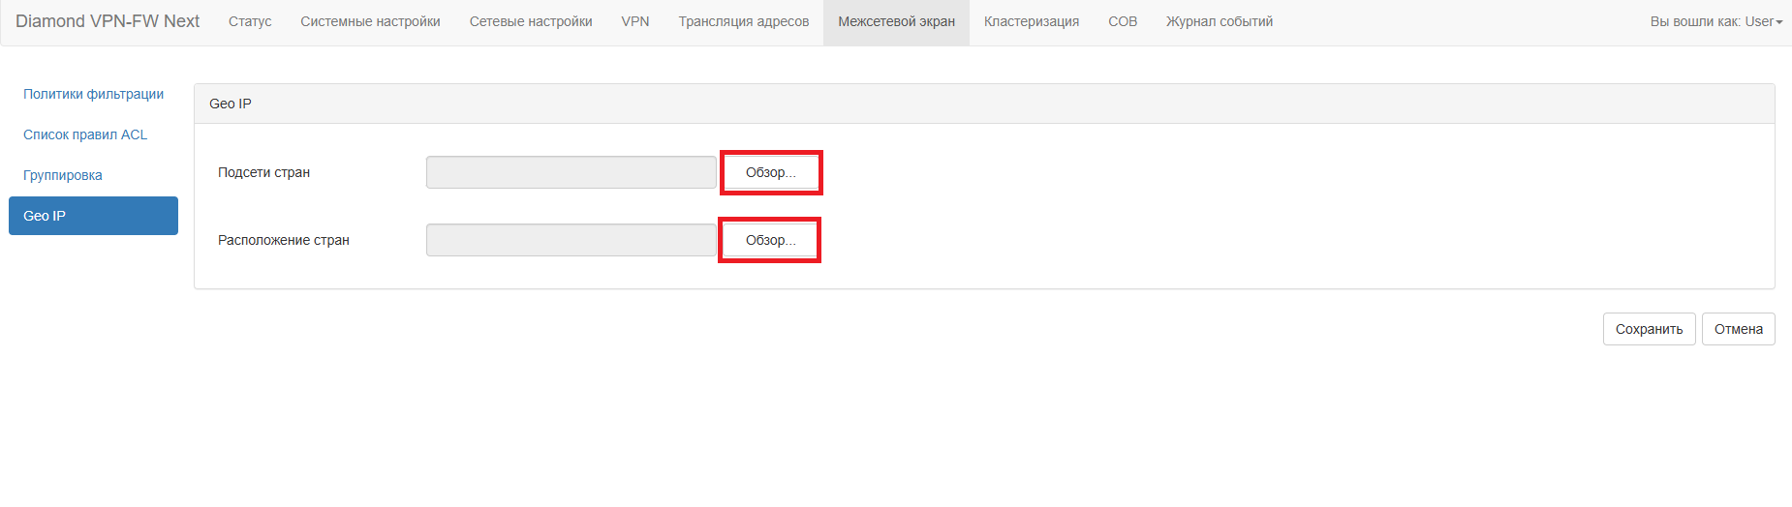Open Список правил ACL in the sidebar
Image resolution: width=1792 pixels, height=507 pixels.
coord(85,134)
